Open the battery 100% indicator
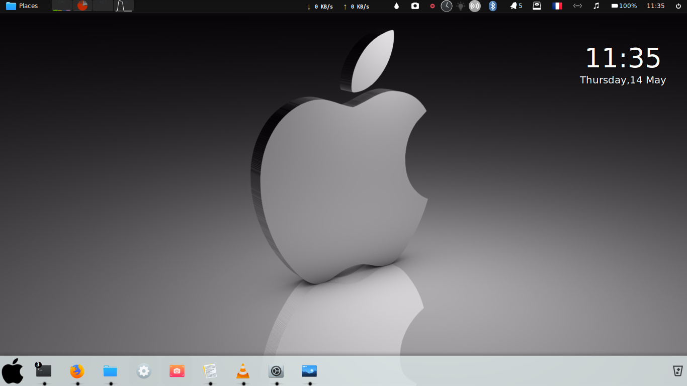The width and height of the screenshot is (687, 386). coord(624,6)
